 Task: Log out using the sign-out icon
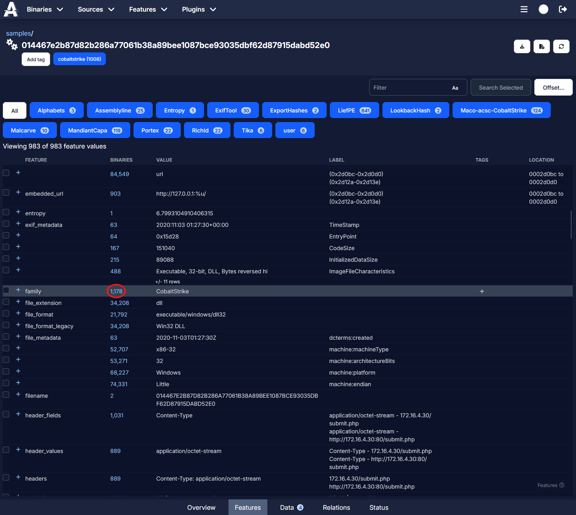(x=563, y=9)
